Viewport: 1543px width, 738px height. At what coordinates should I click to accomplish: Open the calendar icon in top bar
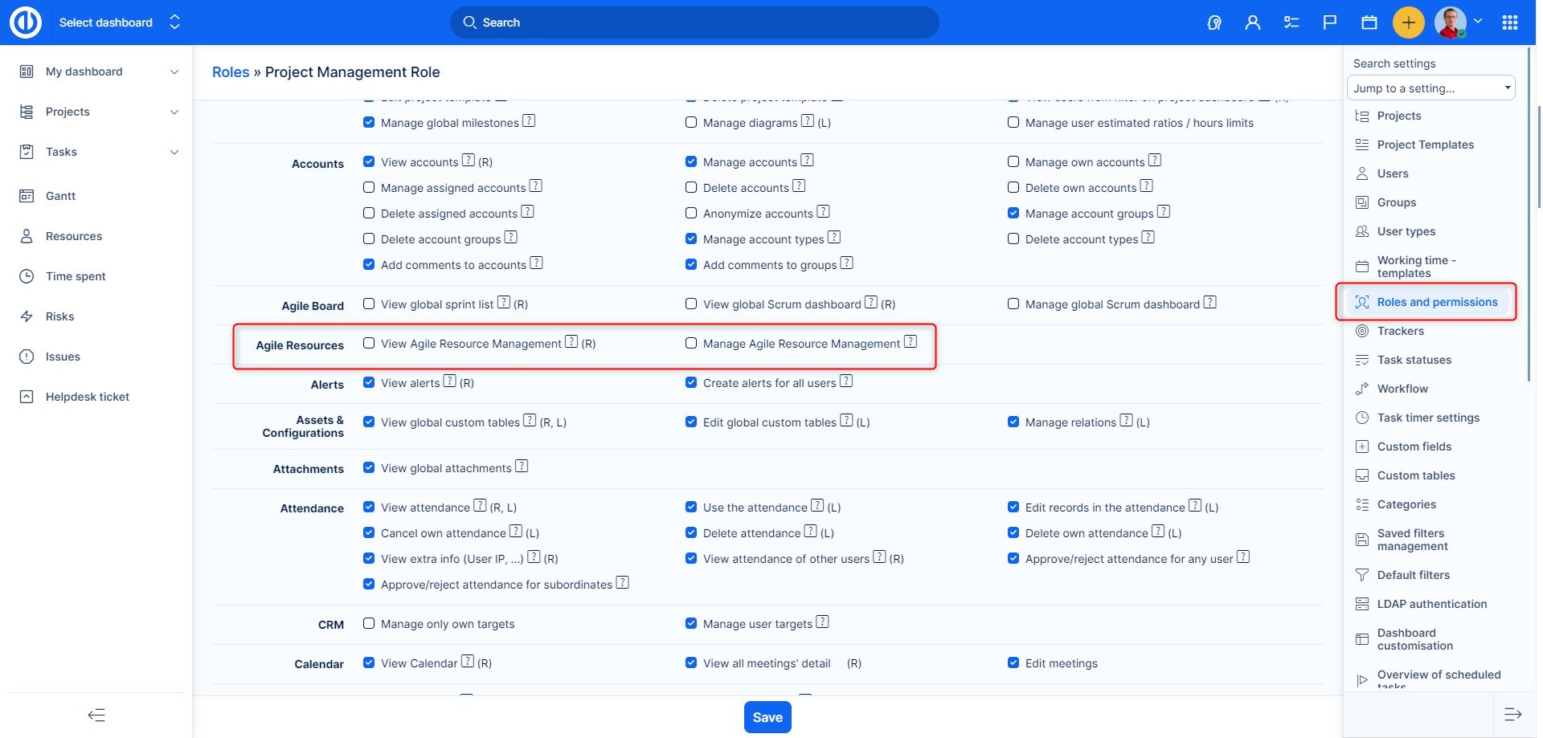[1369, 22]
